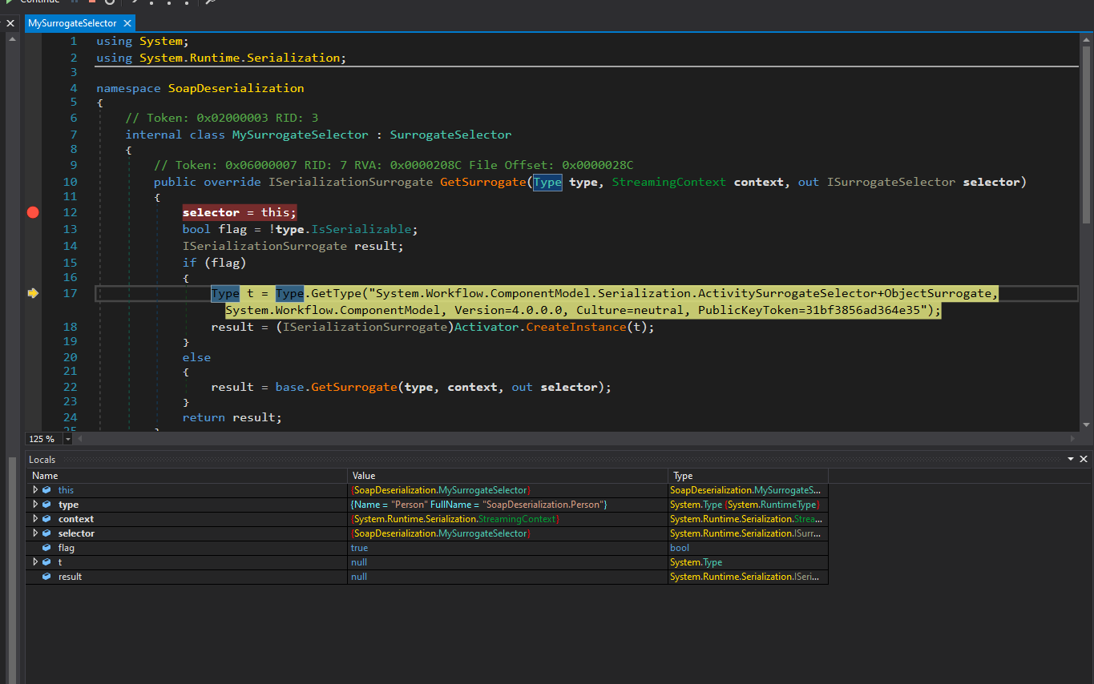Click the Type column header in Locals
The width and height of the screenshot is (1094, 684).
coord(748,476)
